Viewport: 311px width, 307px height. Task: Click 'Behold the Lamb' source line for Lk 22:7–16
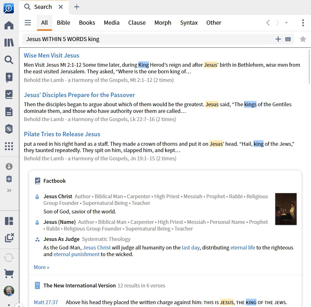(x=100, y=119)
